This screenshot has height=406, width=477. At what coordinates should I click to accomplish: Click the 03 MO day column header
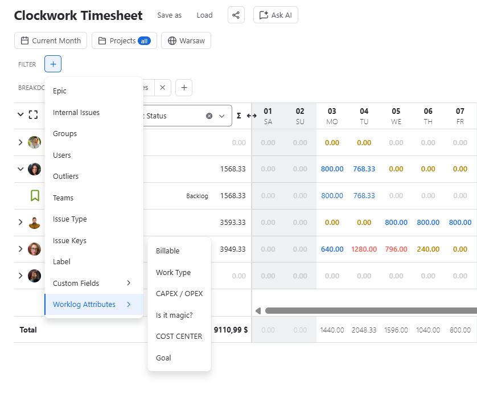tap(332, 116)
